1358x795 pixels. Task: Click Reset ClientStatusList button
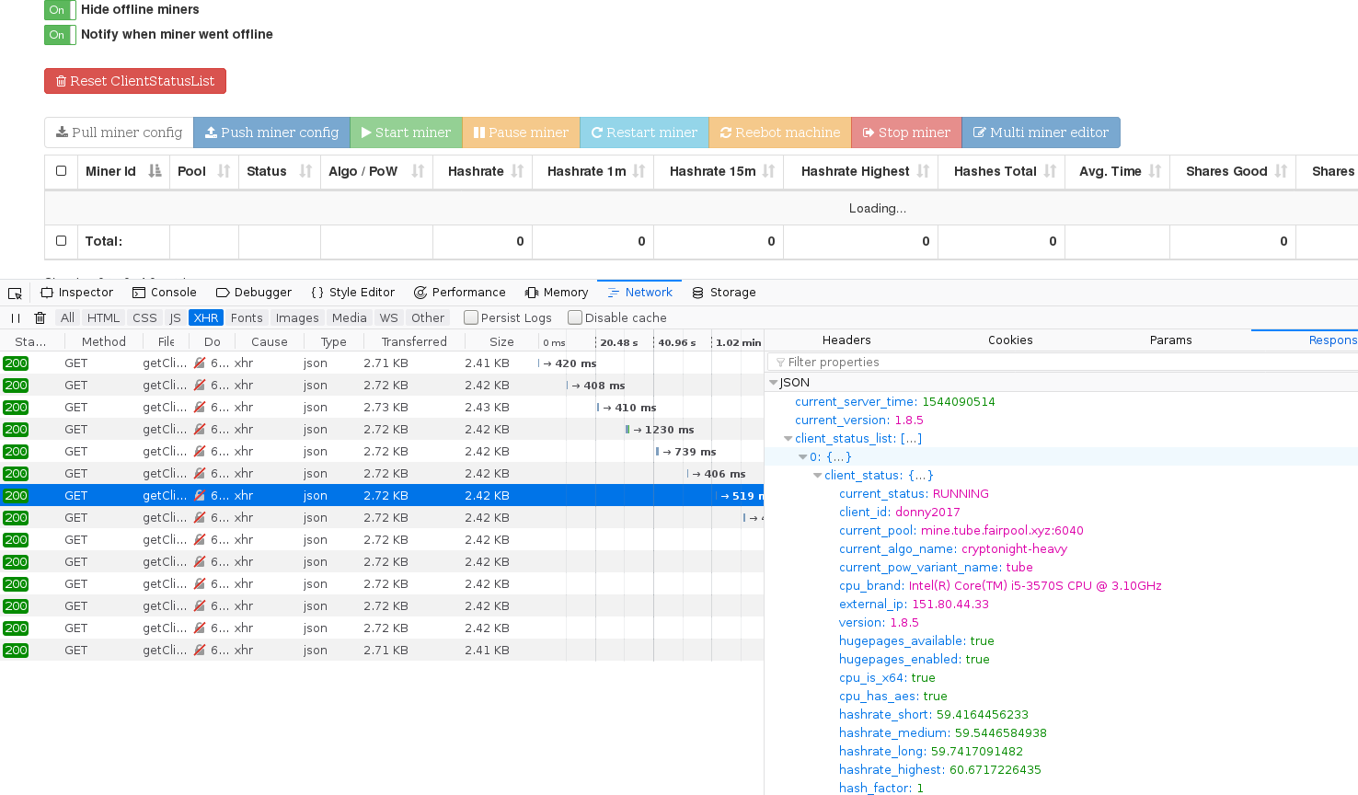(135, 81)
